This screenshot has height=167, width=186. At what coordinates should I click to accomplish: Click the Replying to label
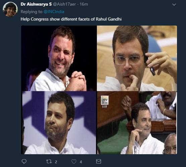pyautogui.click(x=31, y=12)
